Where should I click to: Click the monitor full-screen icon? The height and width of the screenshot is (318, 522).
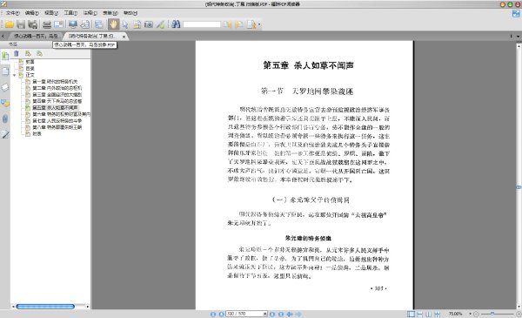[73, 24]
